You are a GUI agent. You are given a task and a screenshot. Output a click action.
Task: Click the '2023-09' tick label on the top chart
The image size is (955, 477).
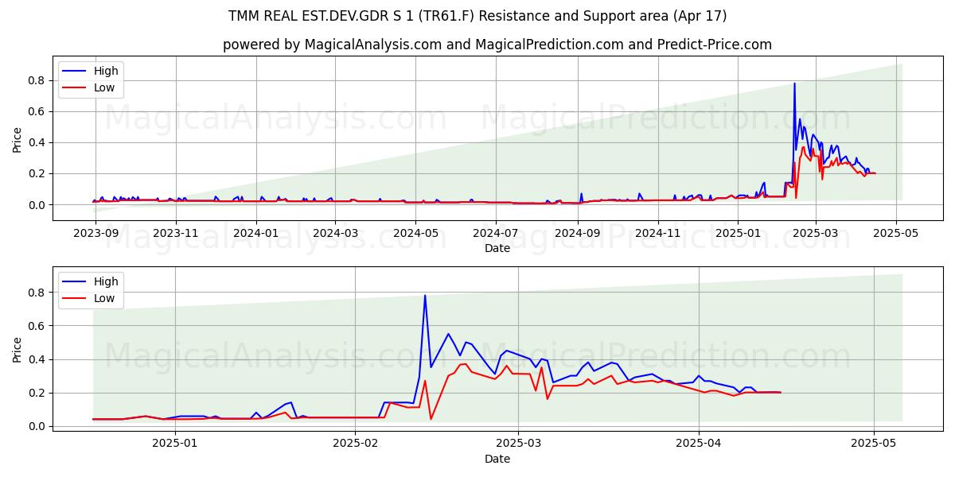point(95,233)
